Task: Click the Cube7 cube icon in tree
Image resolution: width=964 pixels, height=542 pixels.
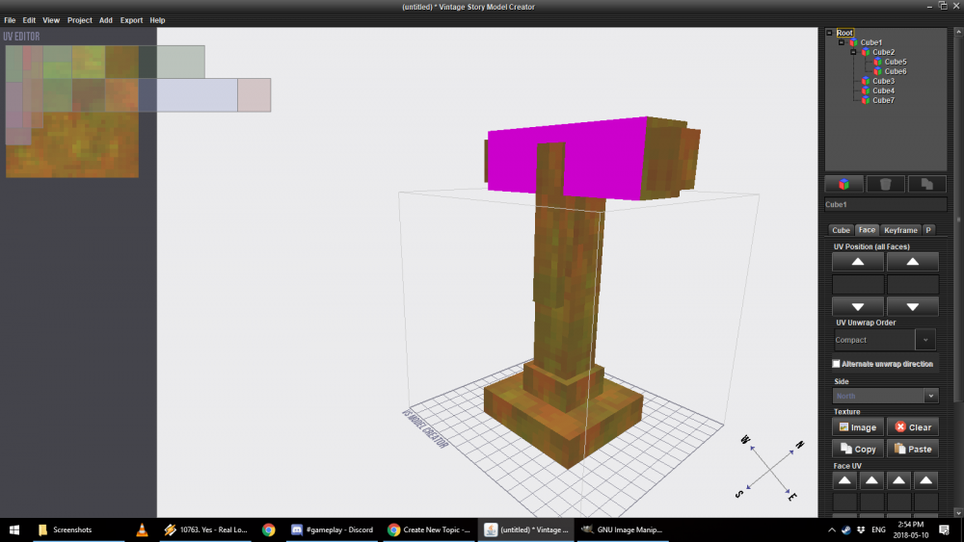Action: click(x=866, y=100)
